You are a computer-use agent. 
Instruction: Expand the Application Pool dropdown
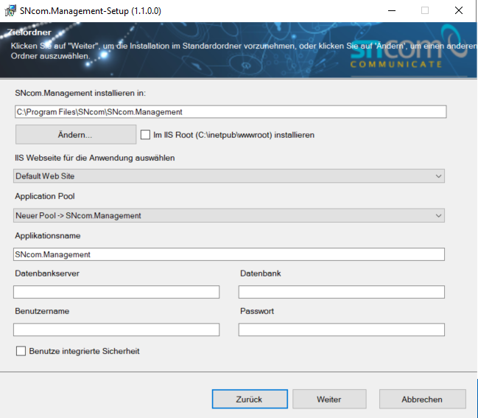pyautogui.click(x=229, y=215)
